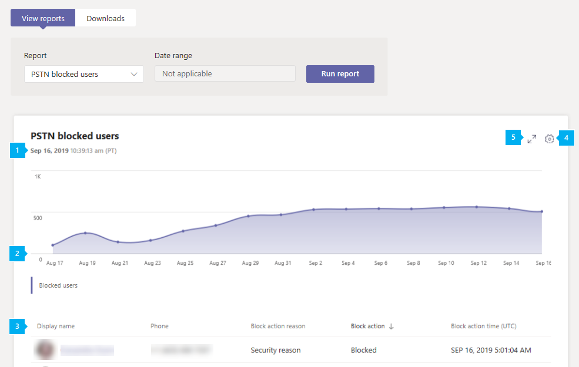Click the Sep 16, 2019 report timestamp
Screen dimensions: 579x367
(73, 150)
